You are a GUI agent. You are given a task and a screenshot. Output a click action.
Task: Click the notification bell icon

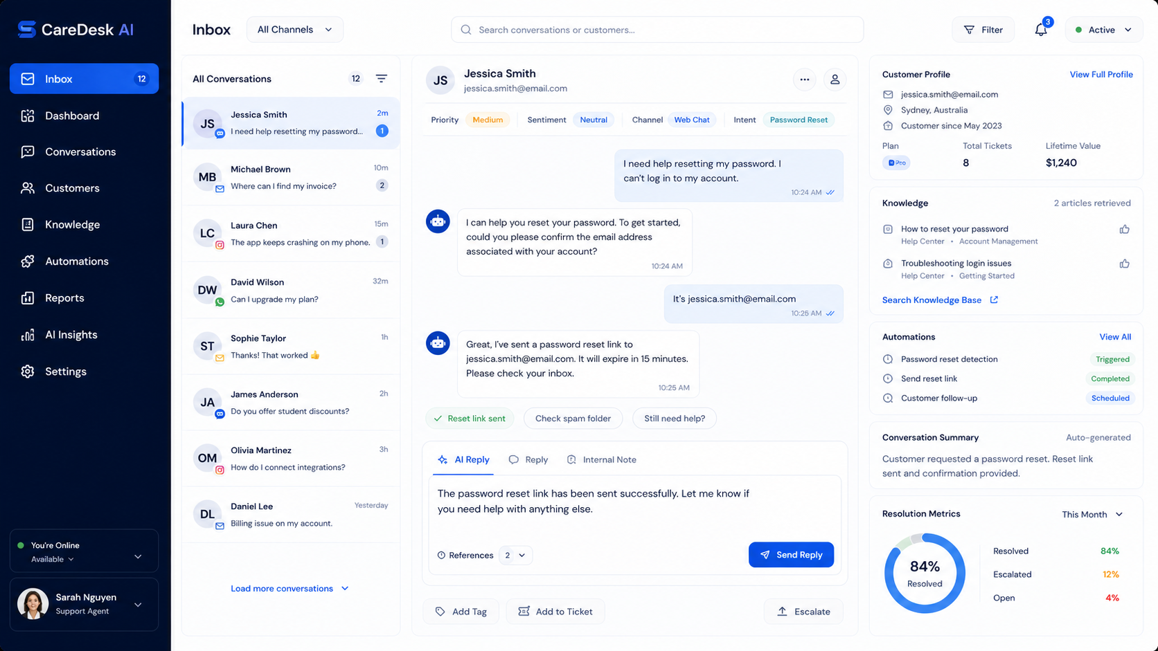[x=1041, y=30]
